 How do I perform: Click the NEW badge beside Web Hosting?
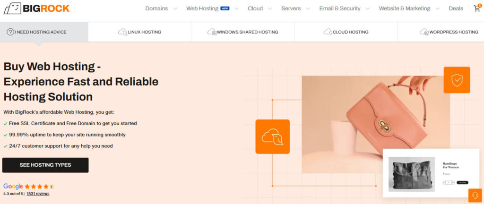(225, 8)
